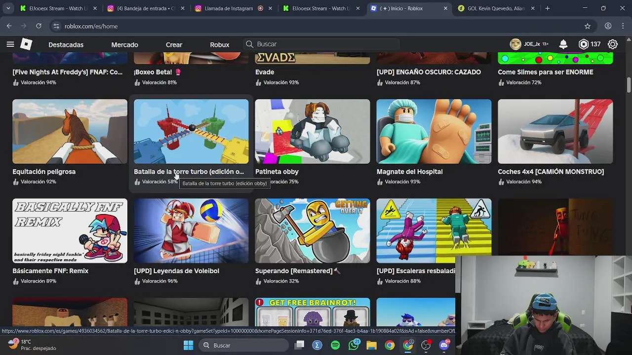Open the Destacadas menu
Image resolution: width=632 pixels, height=355 pixels.
66,44
